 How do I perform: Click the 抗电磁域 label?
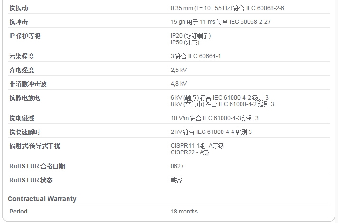point(21,119)
